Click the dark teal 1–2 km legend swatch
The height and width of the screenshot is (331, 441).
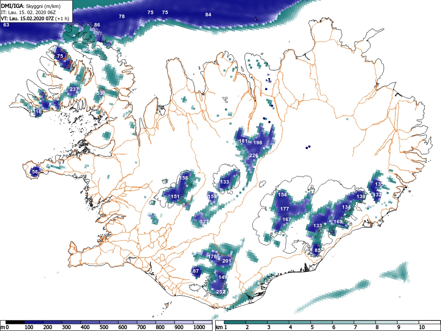coord(235,322)
